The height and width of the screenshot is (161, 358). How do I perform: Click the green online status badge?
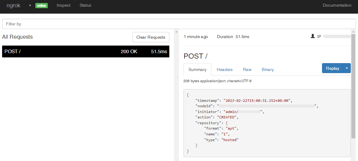(41, 5)
